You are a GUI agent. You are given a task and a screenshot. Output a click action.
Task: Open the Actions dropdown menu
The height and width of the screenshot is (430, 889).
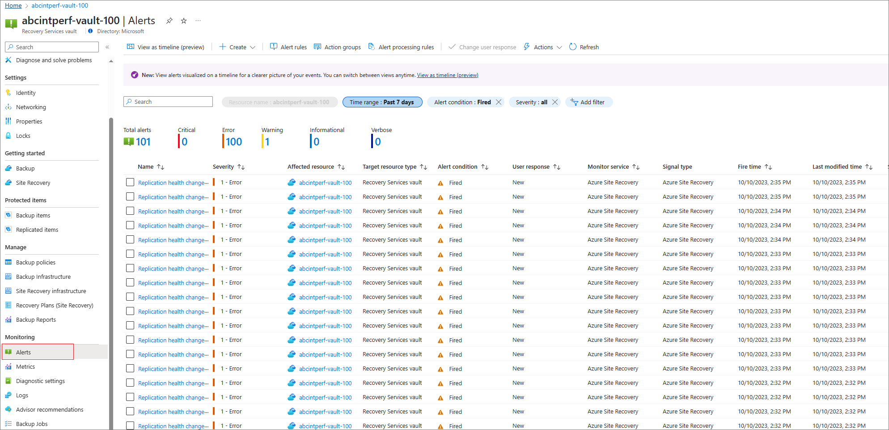[x=543, y=47]
